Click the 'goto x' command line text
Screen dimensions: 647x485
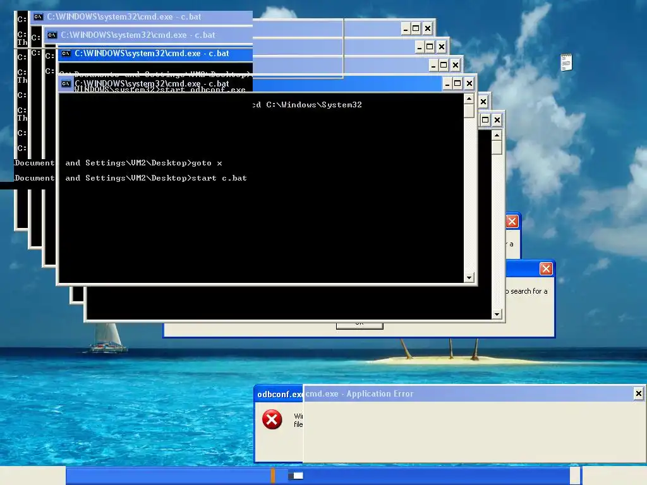[207, 163]
